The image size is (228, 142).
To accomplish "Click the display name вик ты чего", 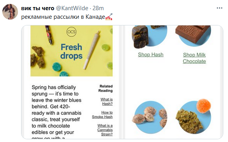I will [37, 8].
